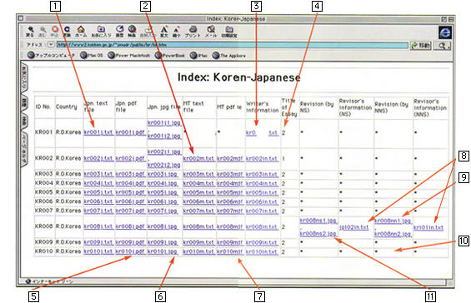The width and height of the screenshot is (471, 303).
Task: Open the kr005j.pdf link
Action: coord(130,192)
